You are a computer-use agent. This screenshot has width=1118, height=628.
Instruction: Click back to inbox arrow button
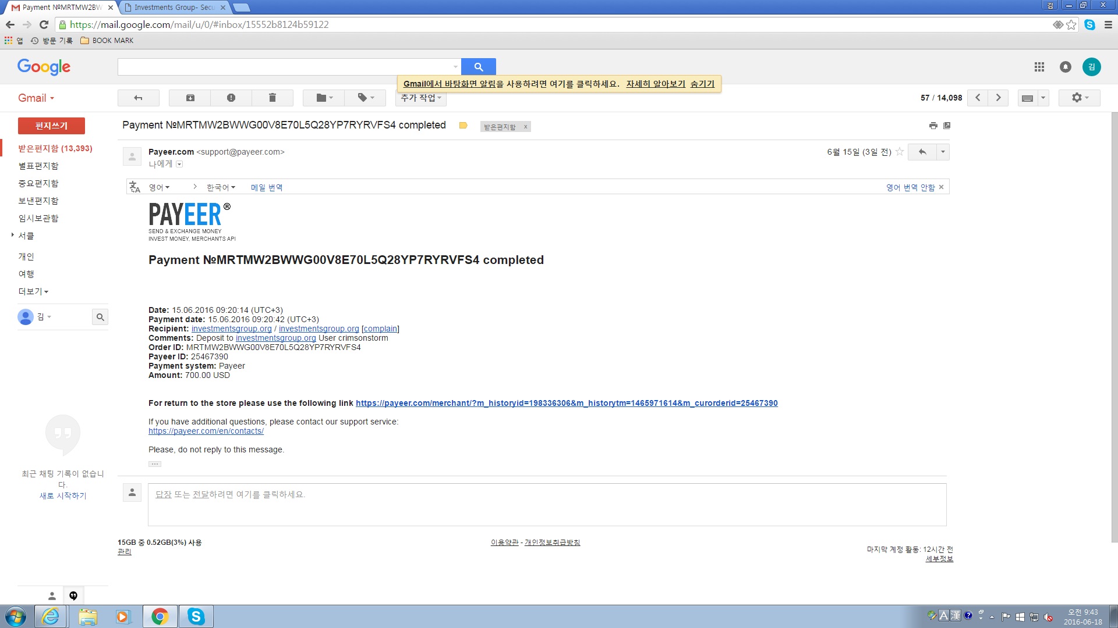138,98
